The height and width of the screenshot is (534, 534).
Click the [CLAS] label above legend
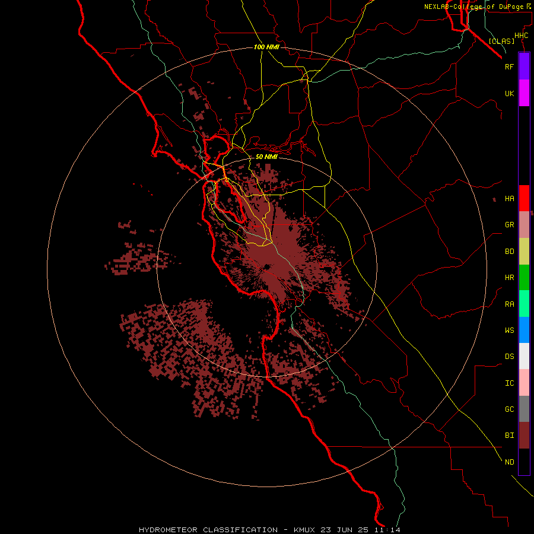pyautogui.click(x=501, y=41)
